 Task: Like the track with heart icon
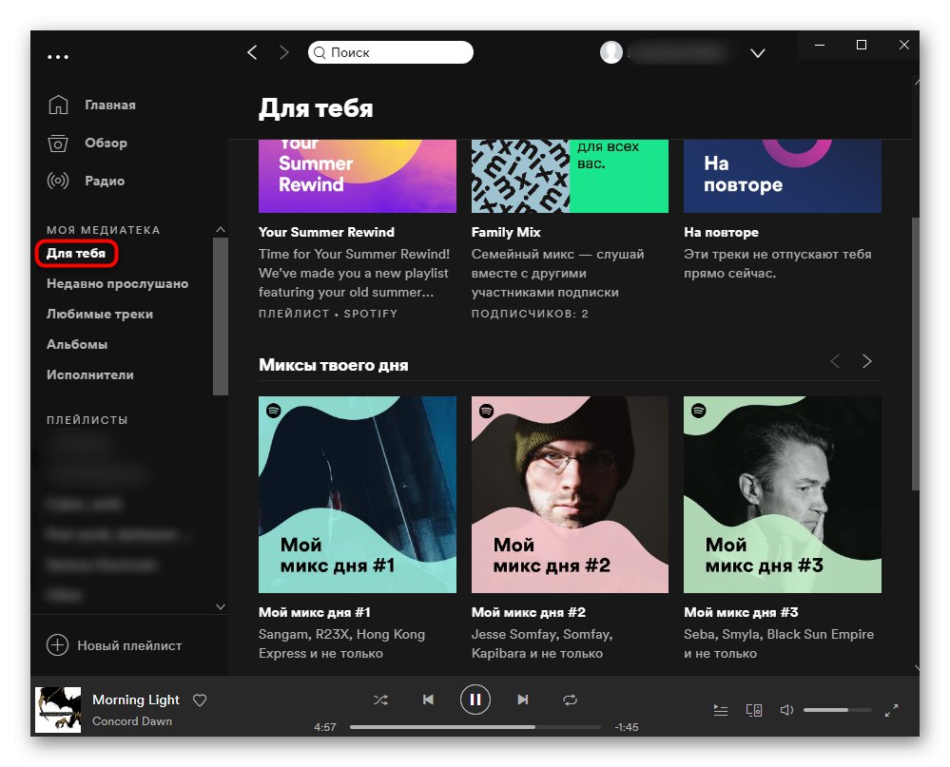[x=200, y=700]
